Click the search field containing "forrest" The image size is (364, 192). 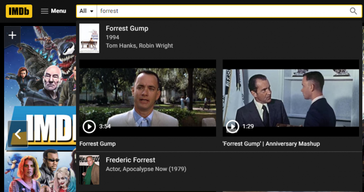pyautogui.click(x=222, y=11)
